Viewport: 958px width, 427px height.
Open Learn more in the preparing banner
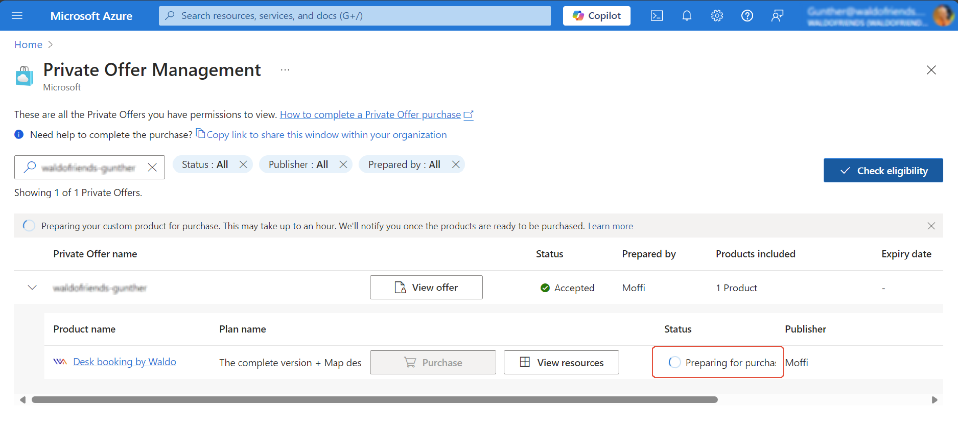coord(610,226)
